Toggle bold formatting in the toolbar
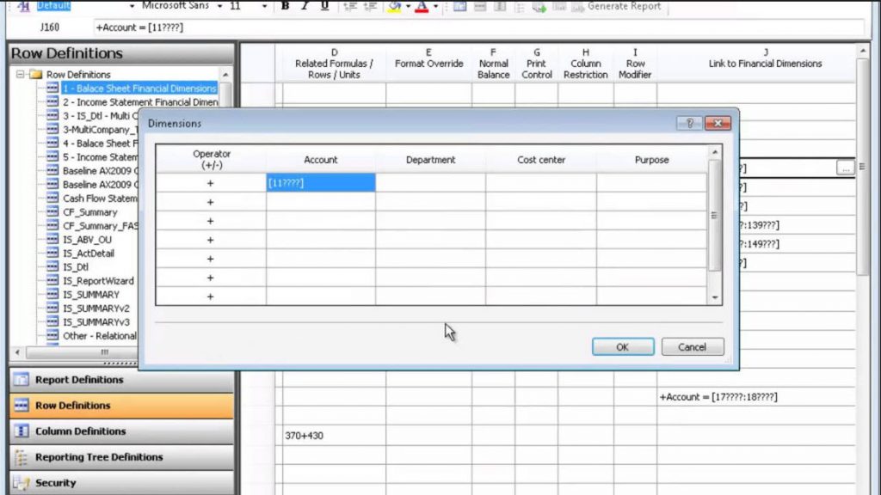This screenshot has width=881, height=495. click(x=285, y=7)
